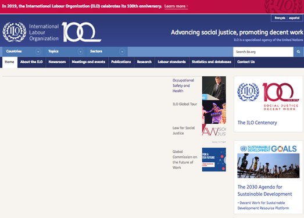Open the ILO Global Tour link
Screen dimensions: 304x218
(x=185, y=104)
